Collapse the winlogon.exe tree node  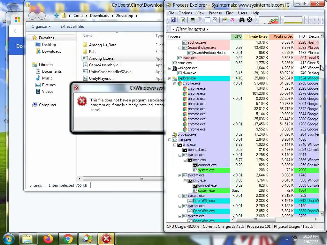(170, 68)
